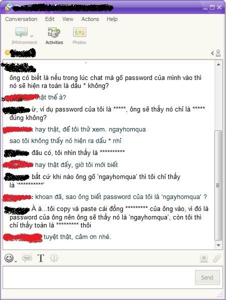Screen dimensions: 226x300
Task: Open the Help menu
Action: (112, 19)
